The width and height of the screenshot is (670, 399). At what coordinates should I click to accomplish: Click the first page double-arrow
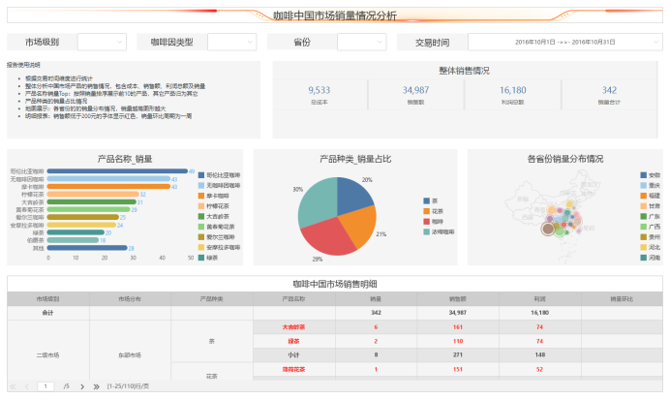tap(13, 385)
